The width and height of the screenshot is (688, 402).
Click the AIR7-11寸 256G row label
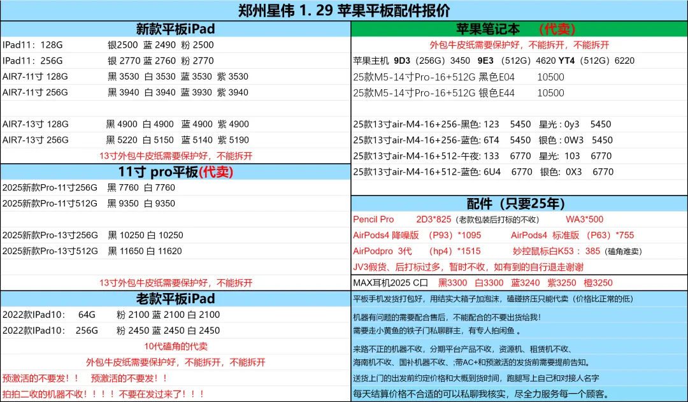(35, 92)
